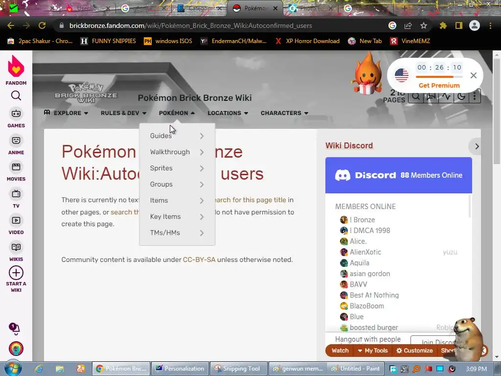Open the Items submenu
The width and height of the screenshot is (501, 376).
coord(177,200)
